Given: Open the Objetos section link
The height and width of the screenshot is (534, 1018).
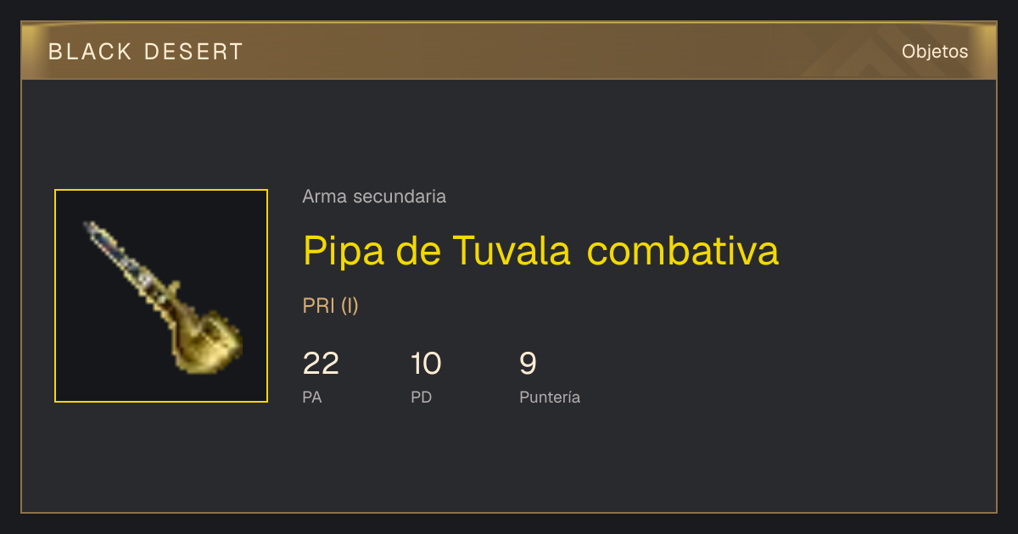Looking at the screenshot, I should pyautogui.click(x=935, y=52).
